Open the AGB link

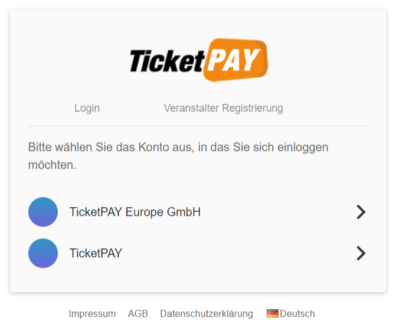point(138,313)
